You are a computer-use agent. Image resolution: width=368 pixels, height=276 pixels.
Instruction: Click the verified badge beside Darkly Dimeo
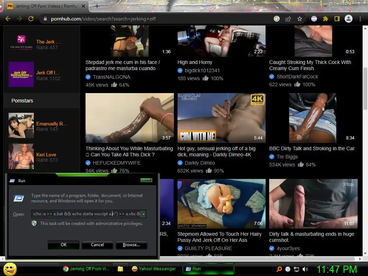click(x=180, y=163)
